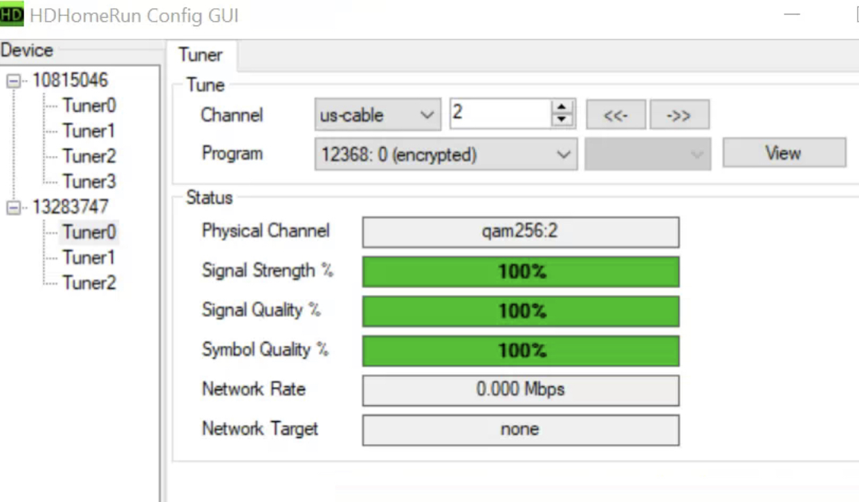
Task: Decrement channel number with down arrow
Action: point(563,120)
